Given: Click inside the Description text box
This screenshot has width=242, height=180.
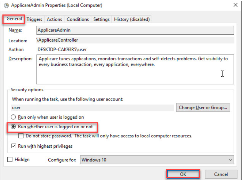Looking at the screenshot, I should 135,69.
